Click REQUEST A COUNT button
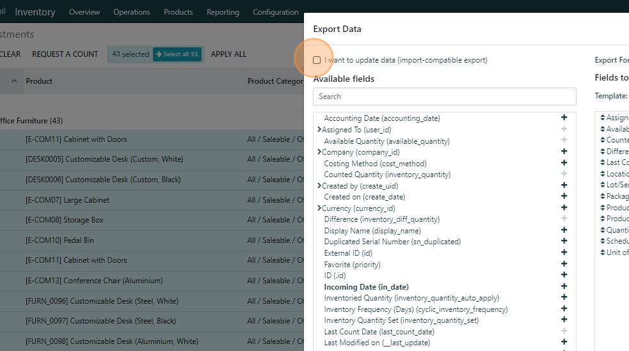This screenshot has width=629, height=351. pyautogui.click(x=65, y=54)
